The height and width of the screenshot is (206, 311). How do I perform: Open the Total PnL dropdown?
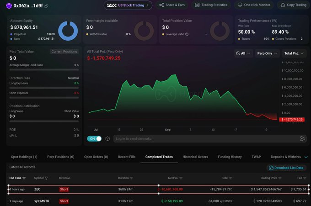[x=294, y=53]
